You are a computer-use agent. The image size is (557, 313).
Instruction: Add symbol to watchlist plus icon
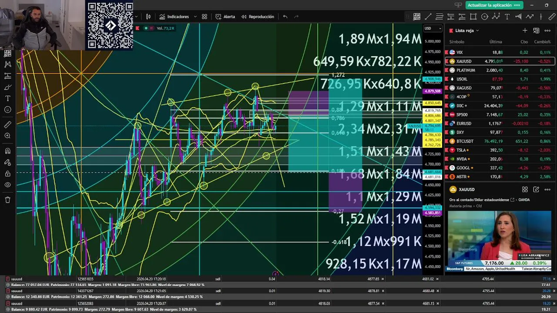(525, 30)
